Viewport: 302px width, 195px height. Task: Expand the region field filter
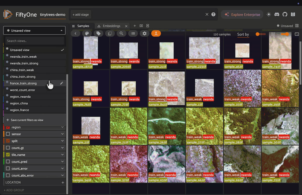[x=62, y=127]
